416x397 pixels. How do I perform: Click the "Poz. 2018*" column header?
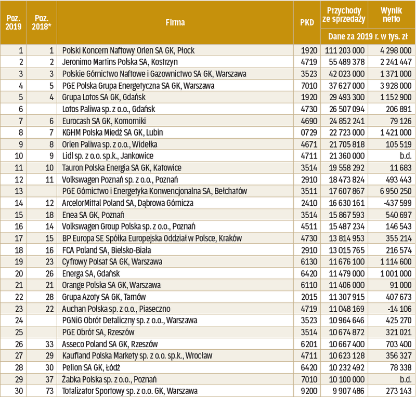(x=42, y=23)
